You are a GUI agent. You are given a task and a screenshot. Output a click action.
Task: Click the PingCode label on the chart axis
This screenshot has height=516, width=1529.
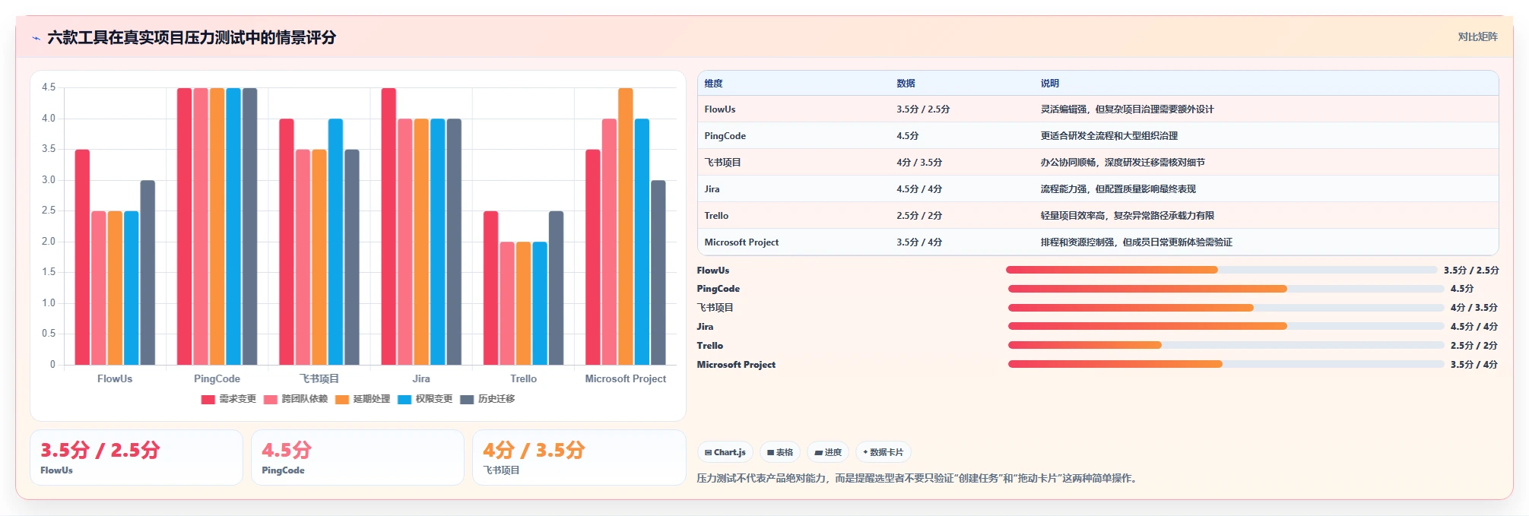217,378
